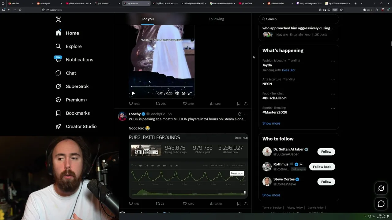
Task: Go back with the browser back arrow
Action: [x=9, y=10]
